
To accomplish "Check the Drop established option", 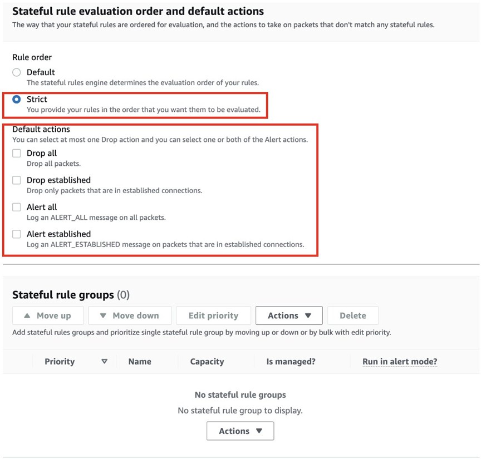I will pyautogui.click(x=17, y=180).
